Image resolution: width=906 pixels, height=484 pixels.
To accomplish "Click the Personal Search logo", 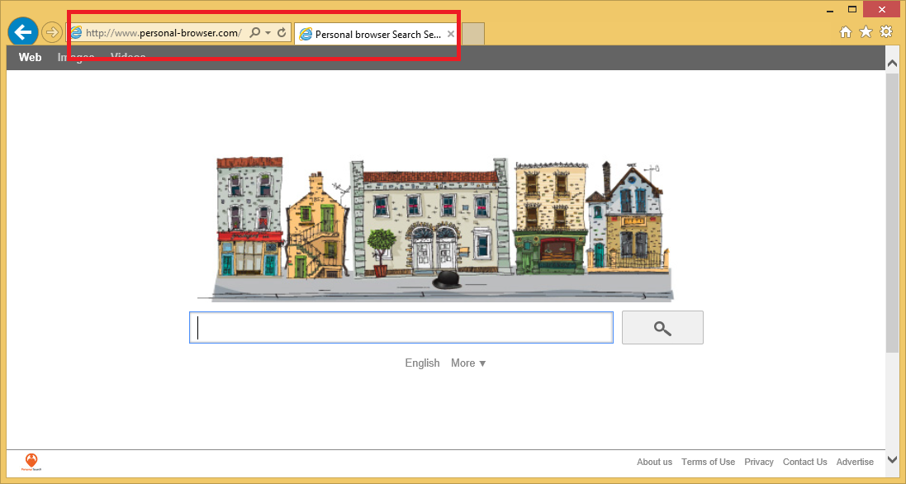I will pyautogui.click(x=31, y=462).
